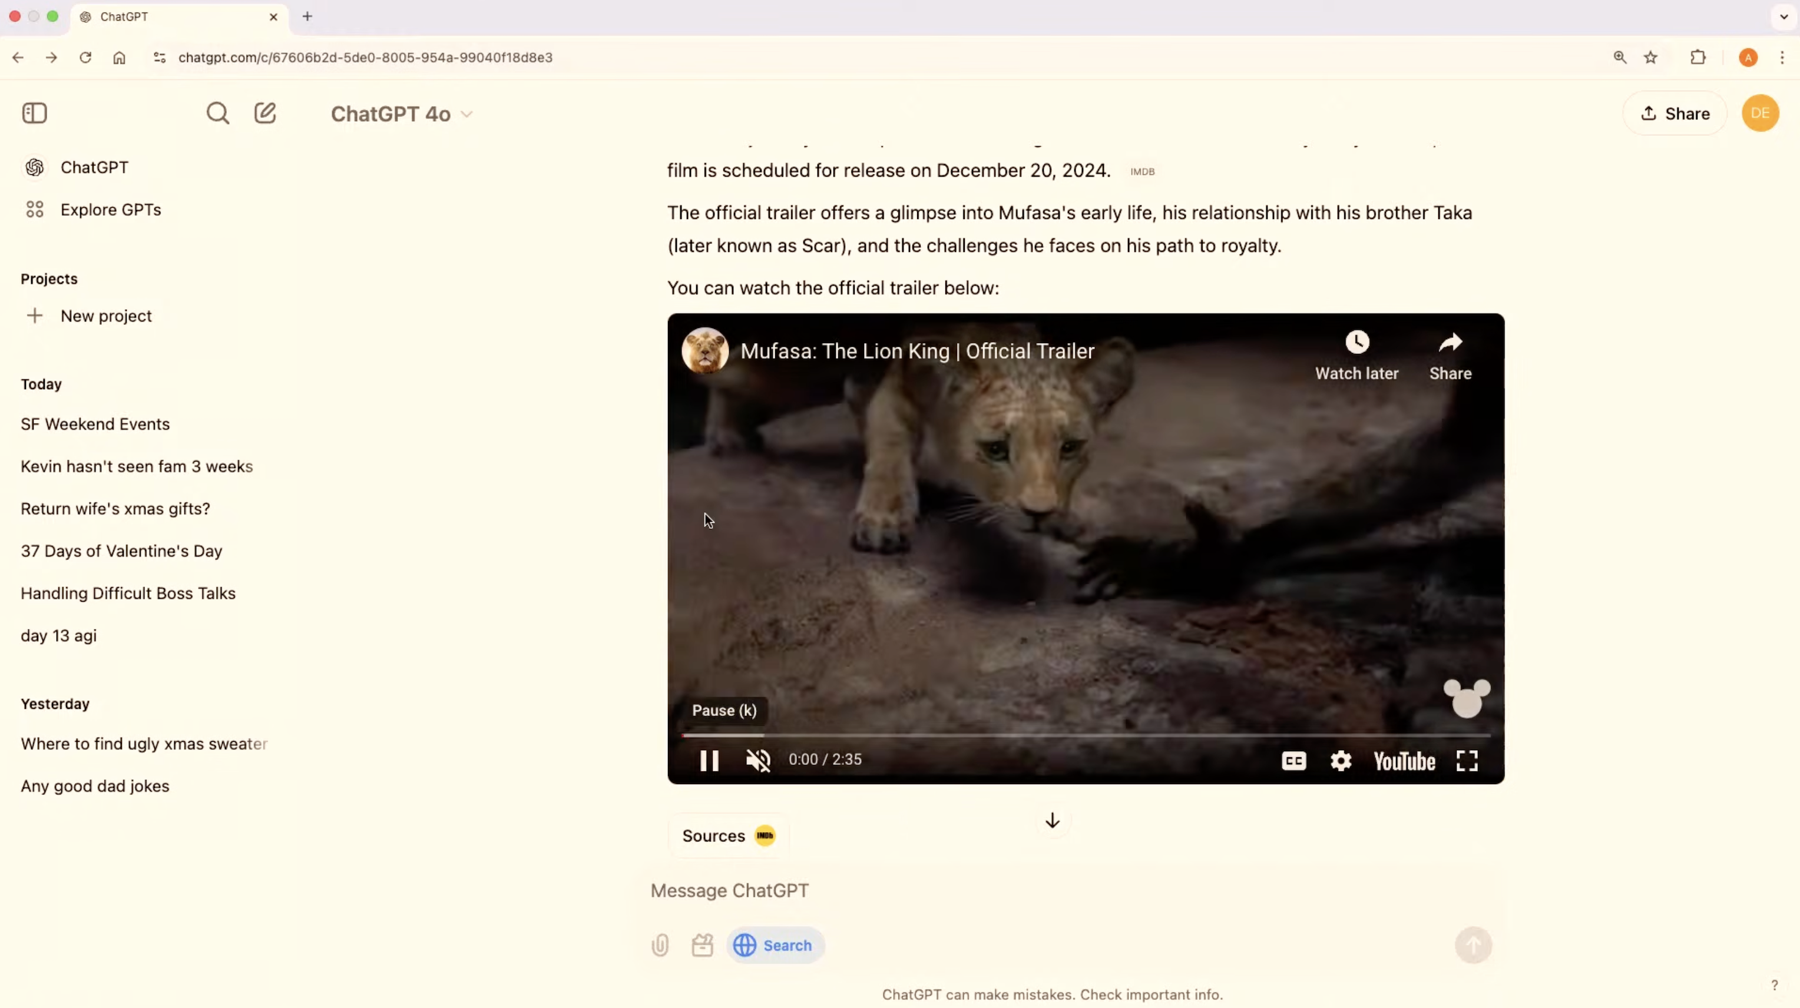
Task: Collapse the sidebar panel icon
Action: pos(34,113)
